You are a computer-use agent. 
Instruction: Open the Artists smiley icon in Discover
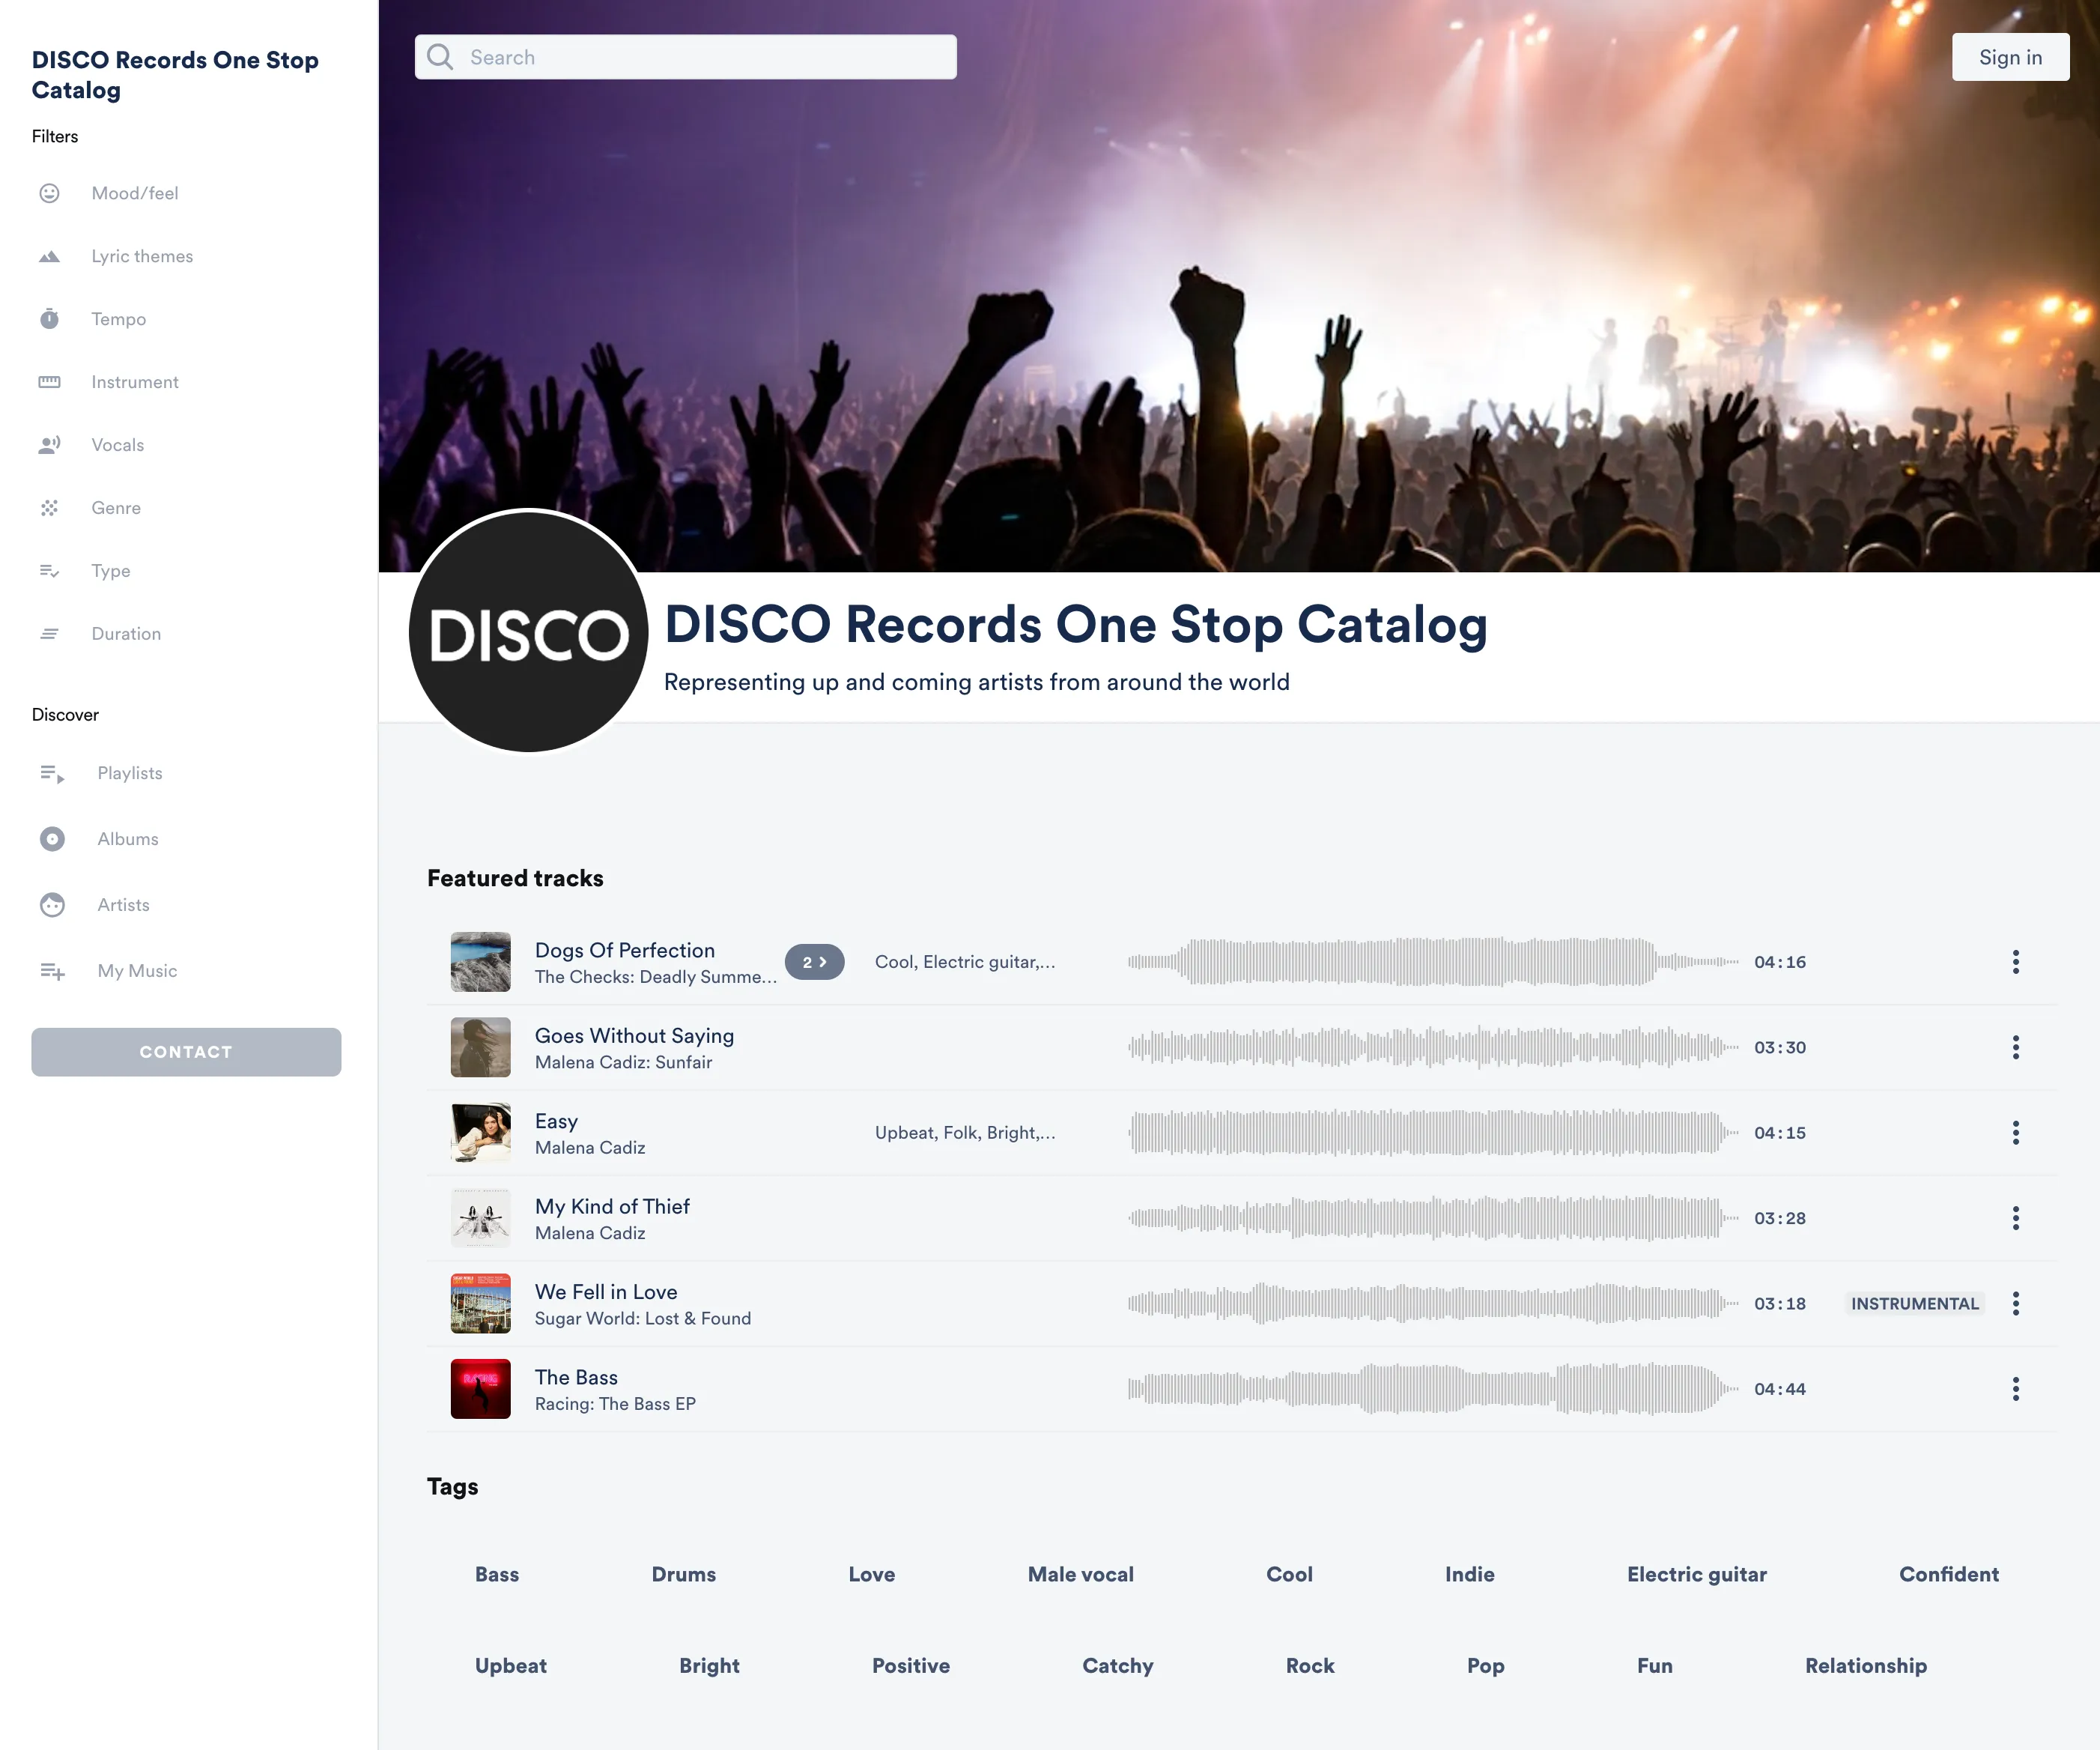tap(52, 904)
